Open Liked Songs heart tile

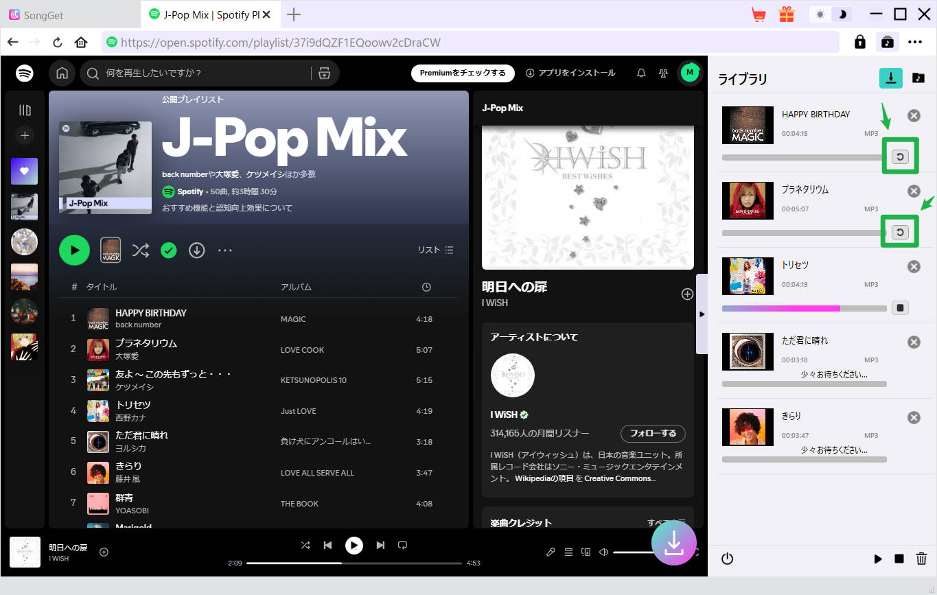(25, 172)
